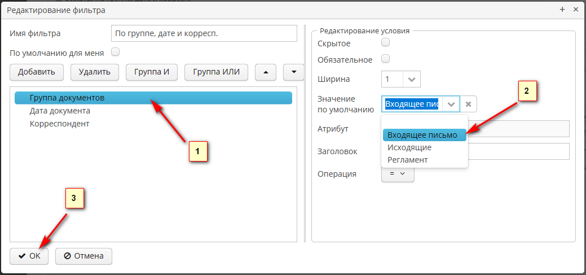Choose "Регламент" in the dropdown list
The width and height of the screenshot is (586, 275).
click(407, 160)
